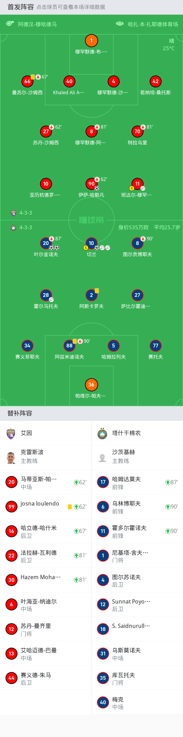Click stadium name 哈扎·本·扎耶德体育场
The height and width of the screenshot is (737, 183).
click(x=152, y=24)
